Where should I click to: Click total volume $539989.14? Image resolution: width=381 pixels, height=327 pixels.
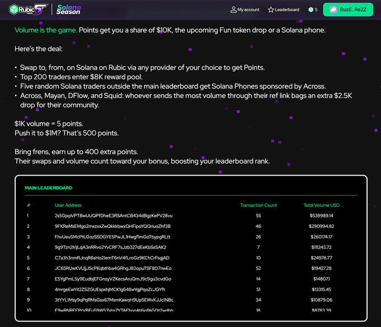(x=322, y=215)
